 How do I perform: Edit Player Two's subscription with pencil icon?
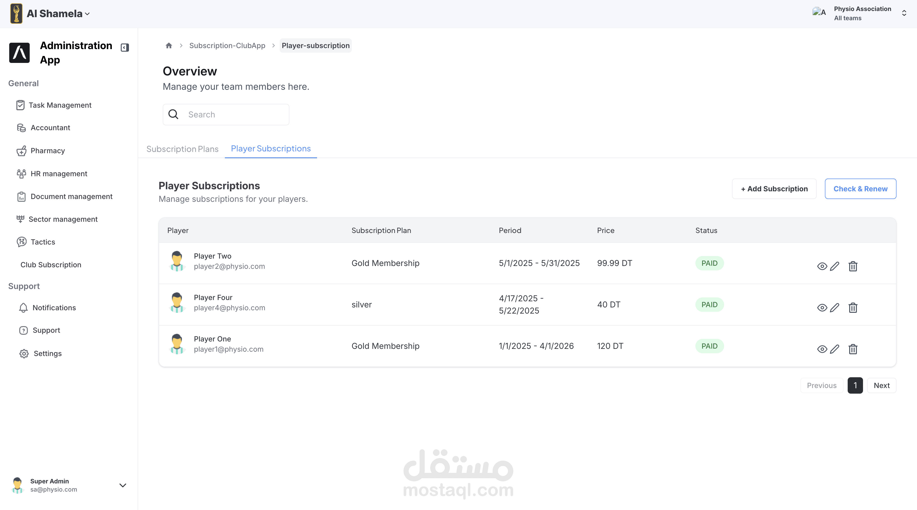834,266
